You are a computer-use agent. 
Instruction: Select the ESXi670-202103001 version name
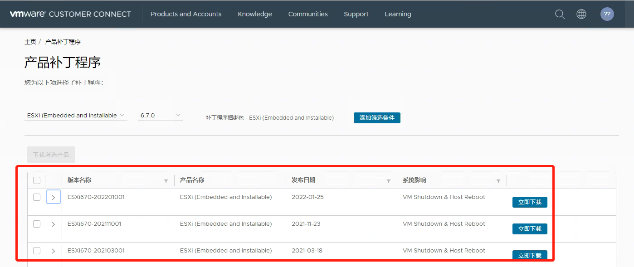click(x=96, y=251)
